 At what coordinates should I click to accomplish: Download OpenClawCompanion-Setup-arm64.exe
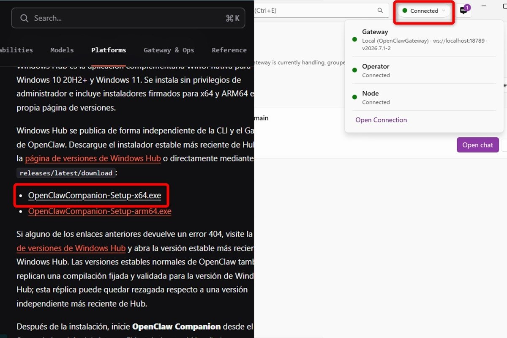coord(100,211)
